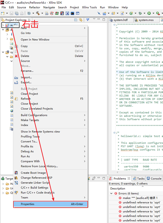This screenshot has width=163, height=223.
Task: Switch to the Tasks tab
Action: tap(139, 178)
